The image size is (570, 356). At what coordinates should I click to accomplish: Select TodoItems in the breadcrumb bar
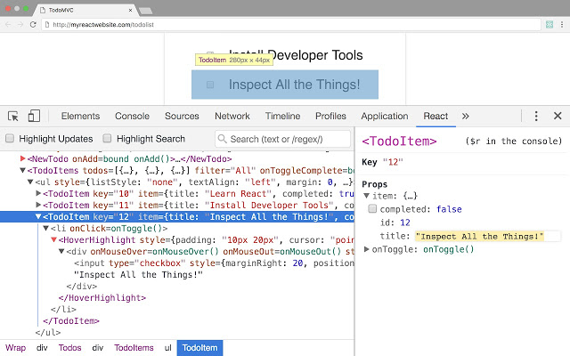pyautogui.click(x=134, y=348)
